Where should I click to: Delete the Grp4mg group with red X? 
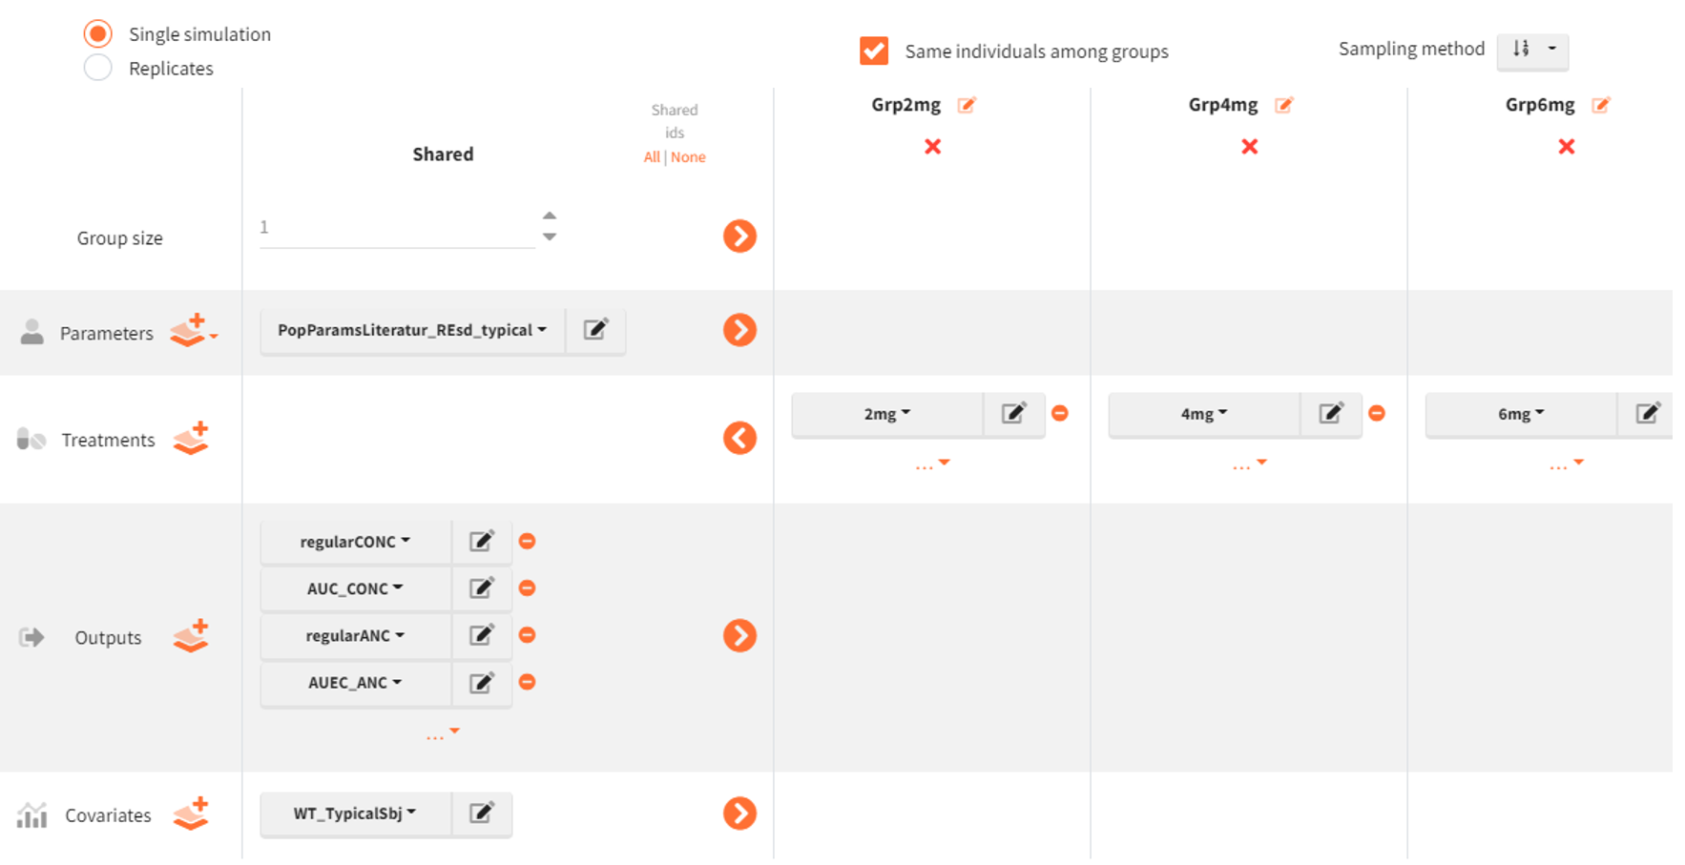pyautogui.click(x=1249, y=147)
